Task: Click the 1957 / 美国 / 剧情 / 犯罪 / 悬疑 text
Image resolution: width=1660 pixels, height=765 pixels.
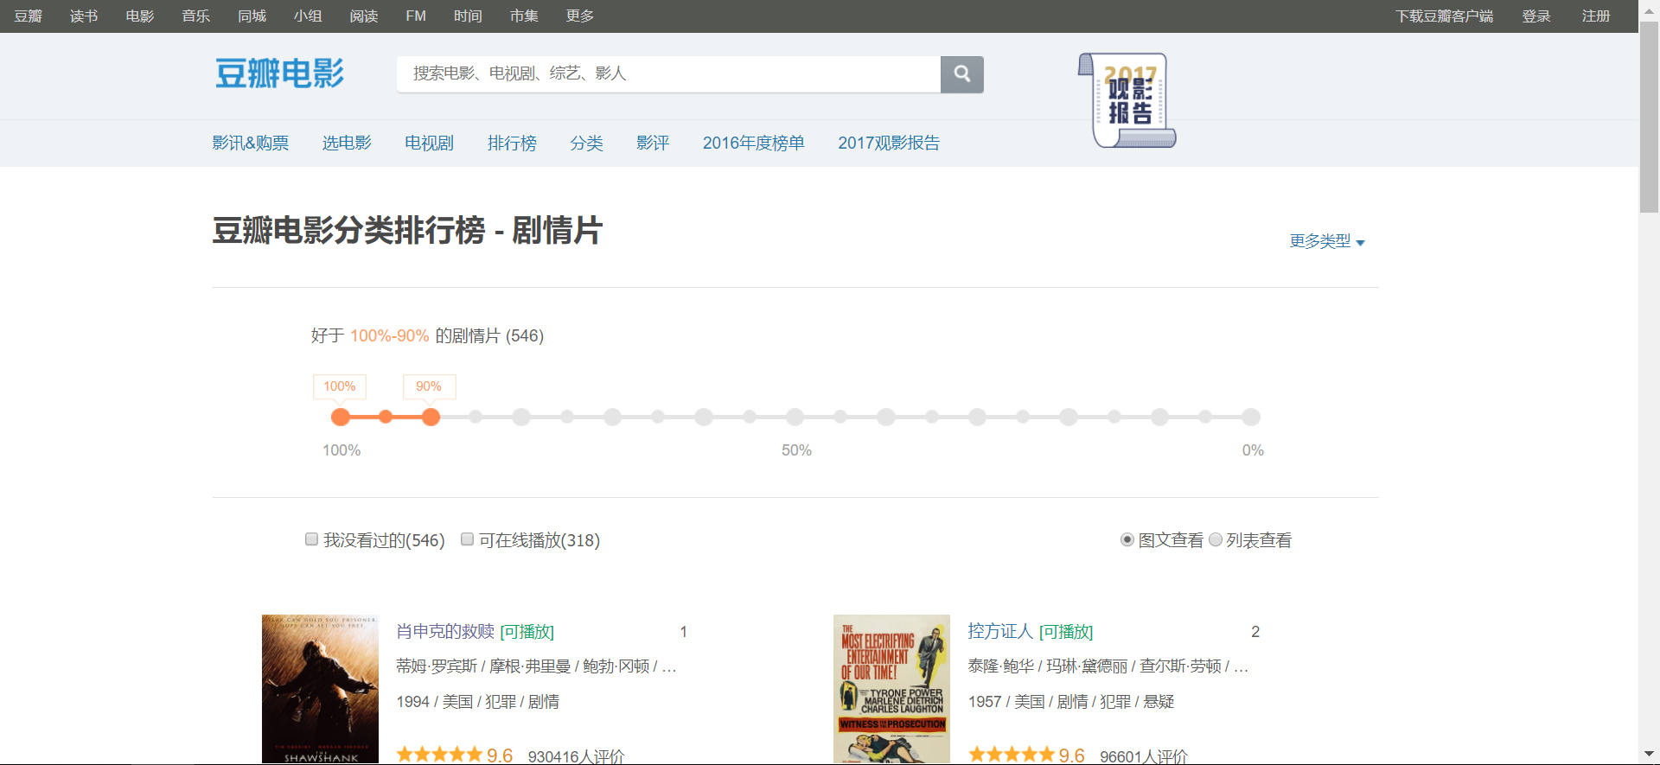Action: tap(1071, 702)
